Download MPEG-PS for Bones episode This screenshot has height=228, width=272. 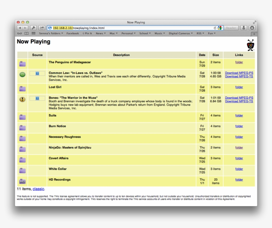(239, 98)
